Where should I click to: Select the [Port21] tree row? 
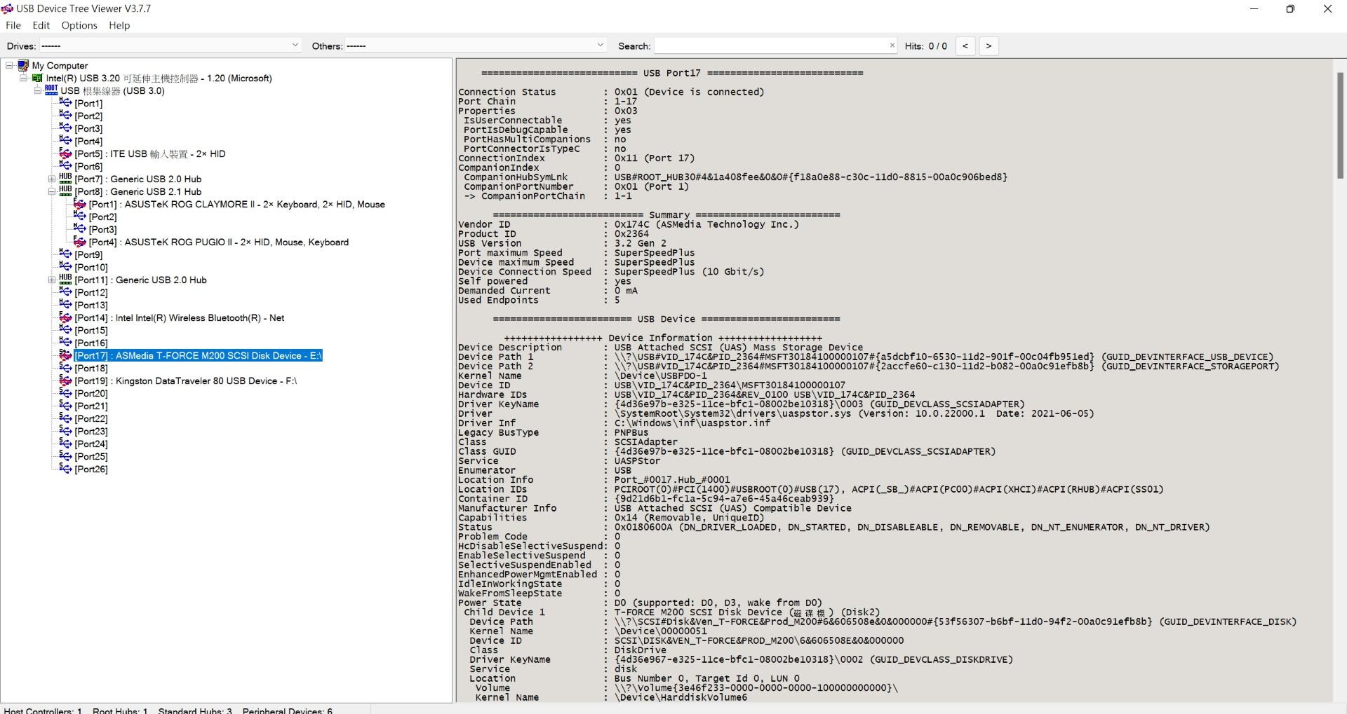(x=91, y=406)
